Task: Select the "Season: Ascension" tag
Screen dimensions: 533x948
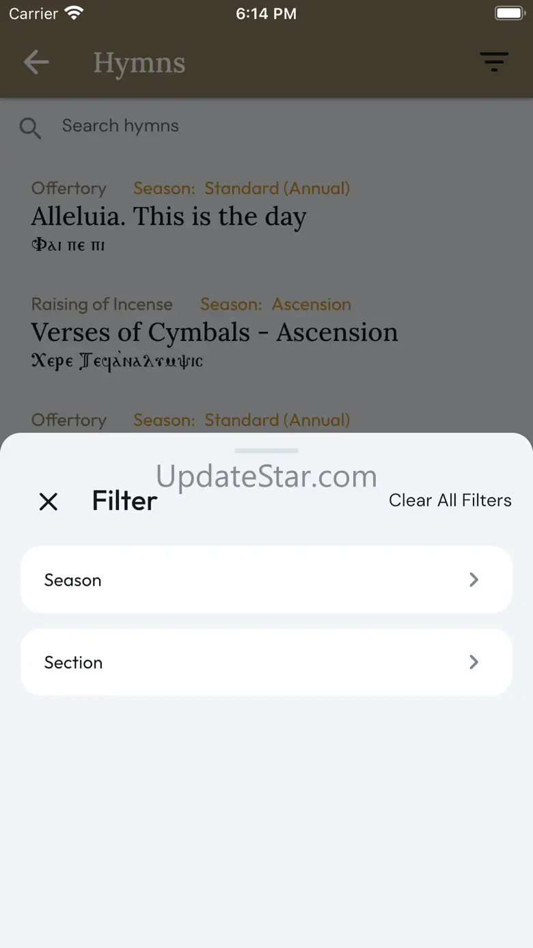Action: (275, 304)
